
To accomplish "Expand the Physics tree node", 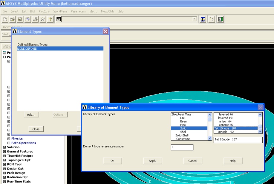I will click(x=9, y=139).
